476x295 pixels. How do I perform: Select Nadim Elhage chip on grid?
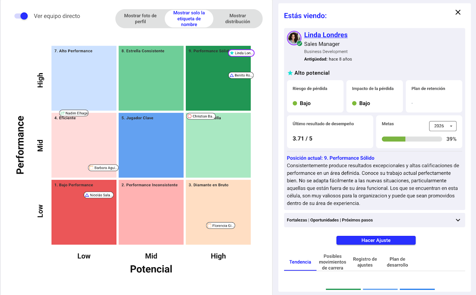tap(74, 113)
